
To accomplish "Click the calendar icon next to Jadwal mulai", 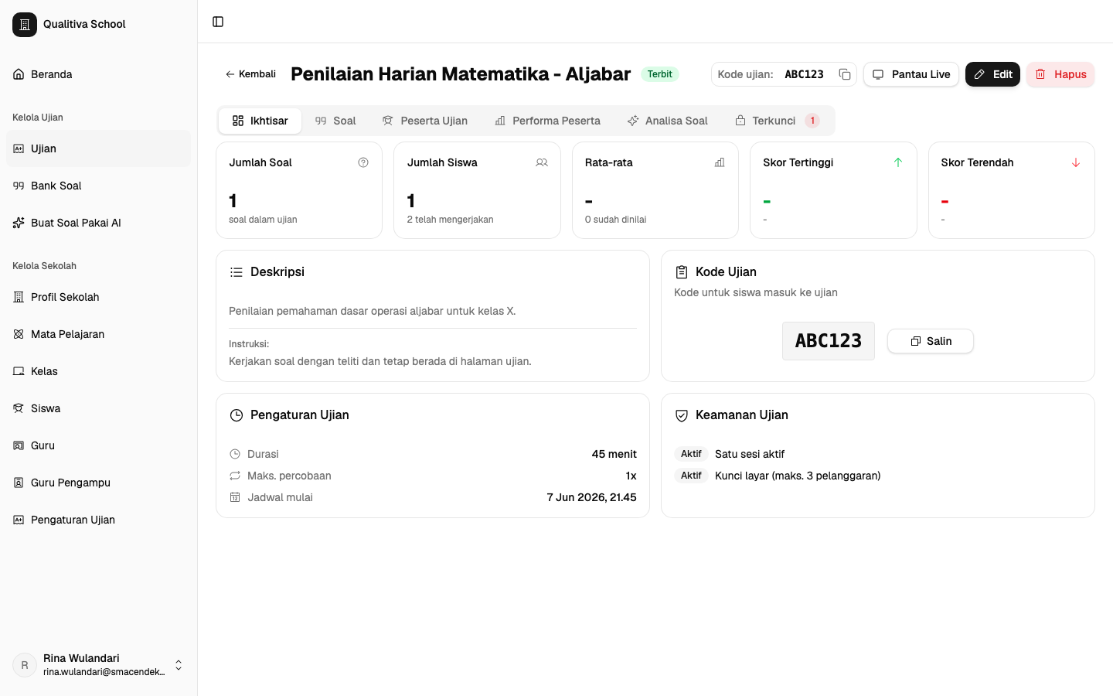I will (x=235, y=497).
